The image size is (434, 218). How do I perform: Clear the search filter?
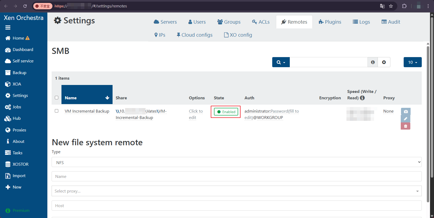click(384, 62)
